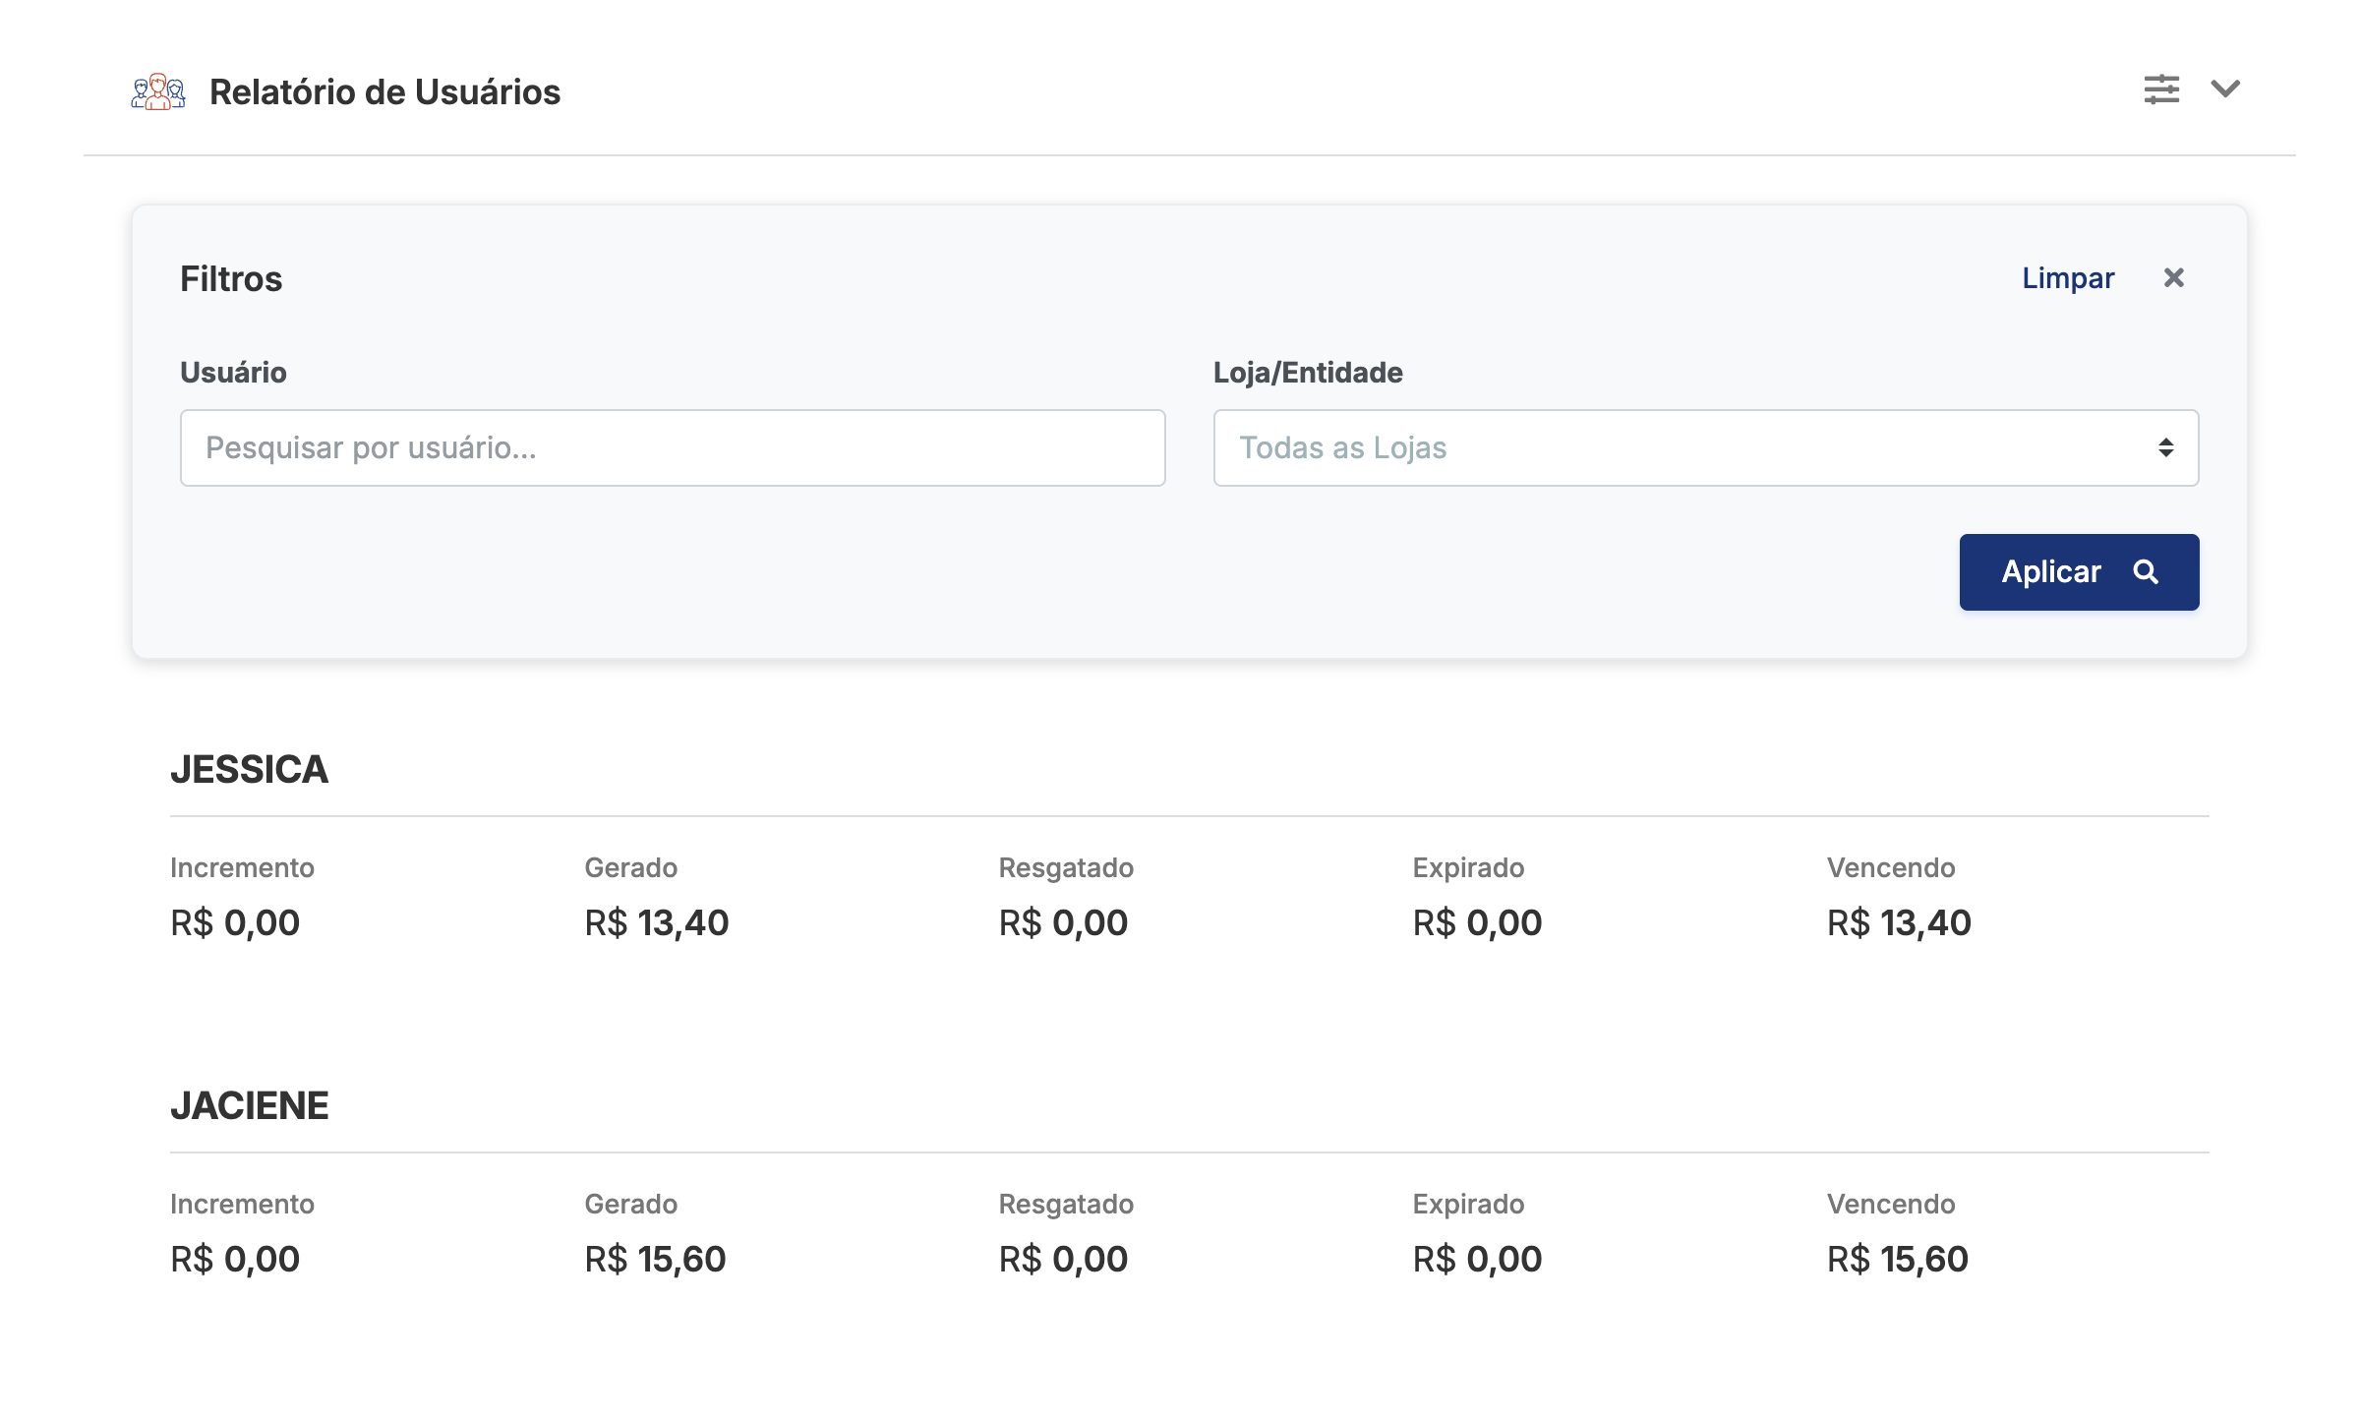Click the Limpar link to clear filters
This screenshot has height=1418, width=2360.
(2067, 278)
